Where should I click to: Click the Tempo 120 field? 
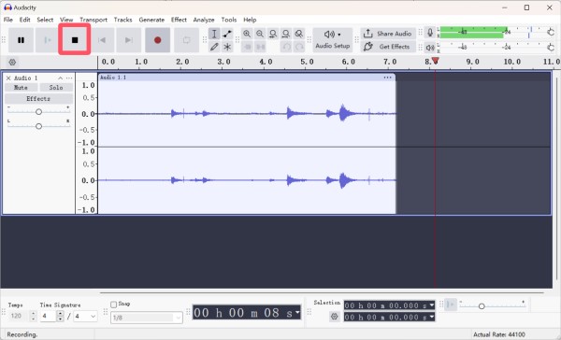19,316
